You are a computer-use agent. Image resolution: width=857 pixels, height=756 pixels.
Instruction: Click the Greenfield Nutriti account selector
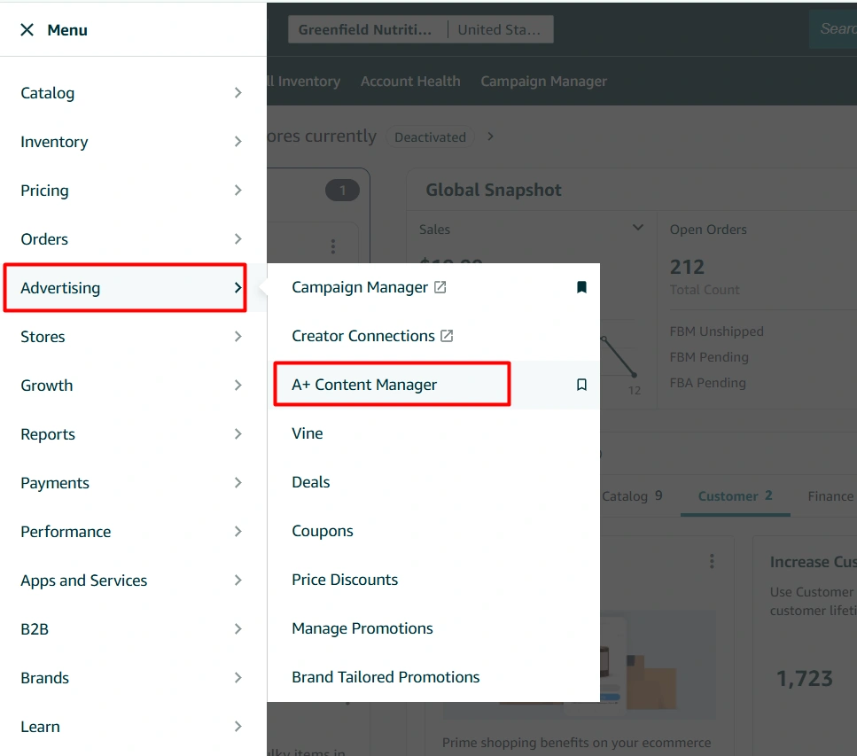coord(366,28)
